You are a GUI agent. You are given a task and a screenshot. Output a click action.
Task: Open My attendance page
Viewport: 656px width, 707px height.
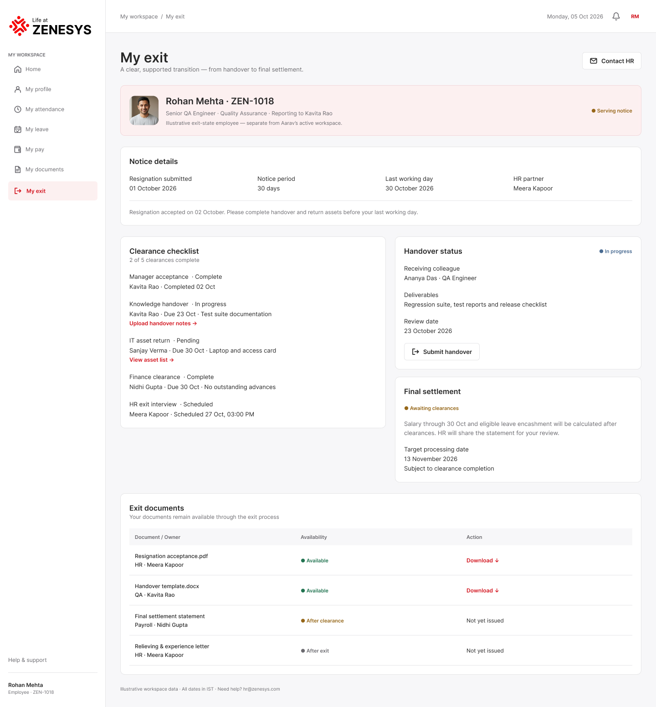(x=53, y=109)
